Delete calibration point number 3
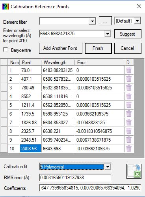This screenshot has width=145, height=197. (129, 87)
